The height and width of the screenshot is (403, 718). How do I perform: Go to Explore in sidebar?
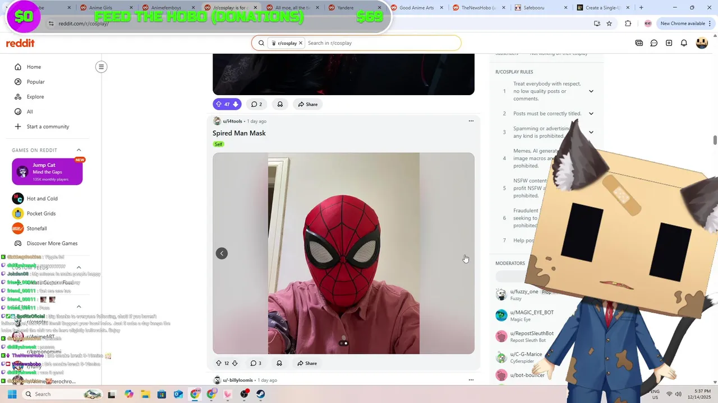coord(35,97)
